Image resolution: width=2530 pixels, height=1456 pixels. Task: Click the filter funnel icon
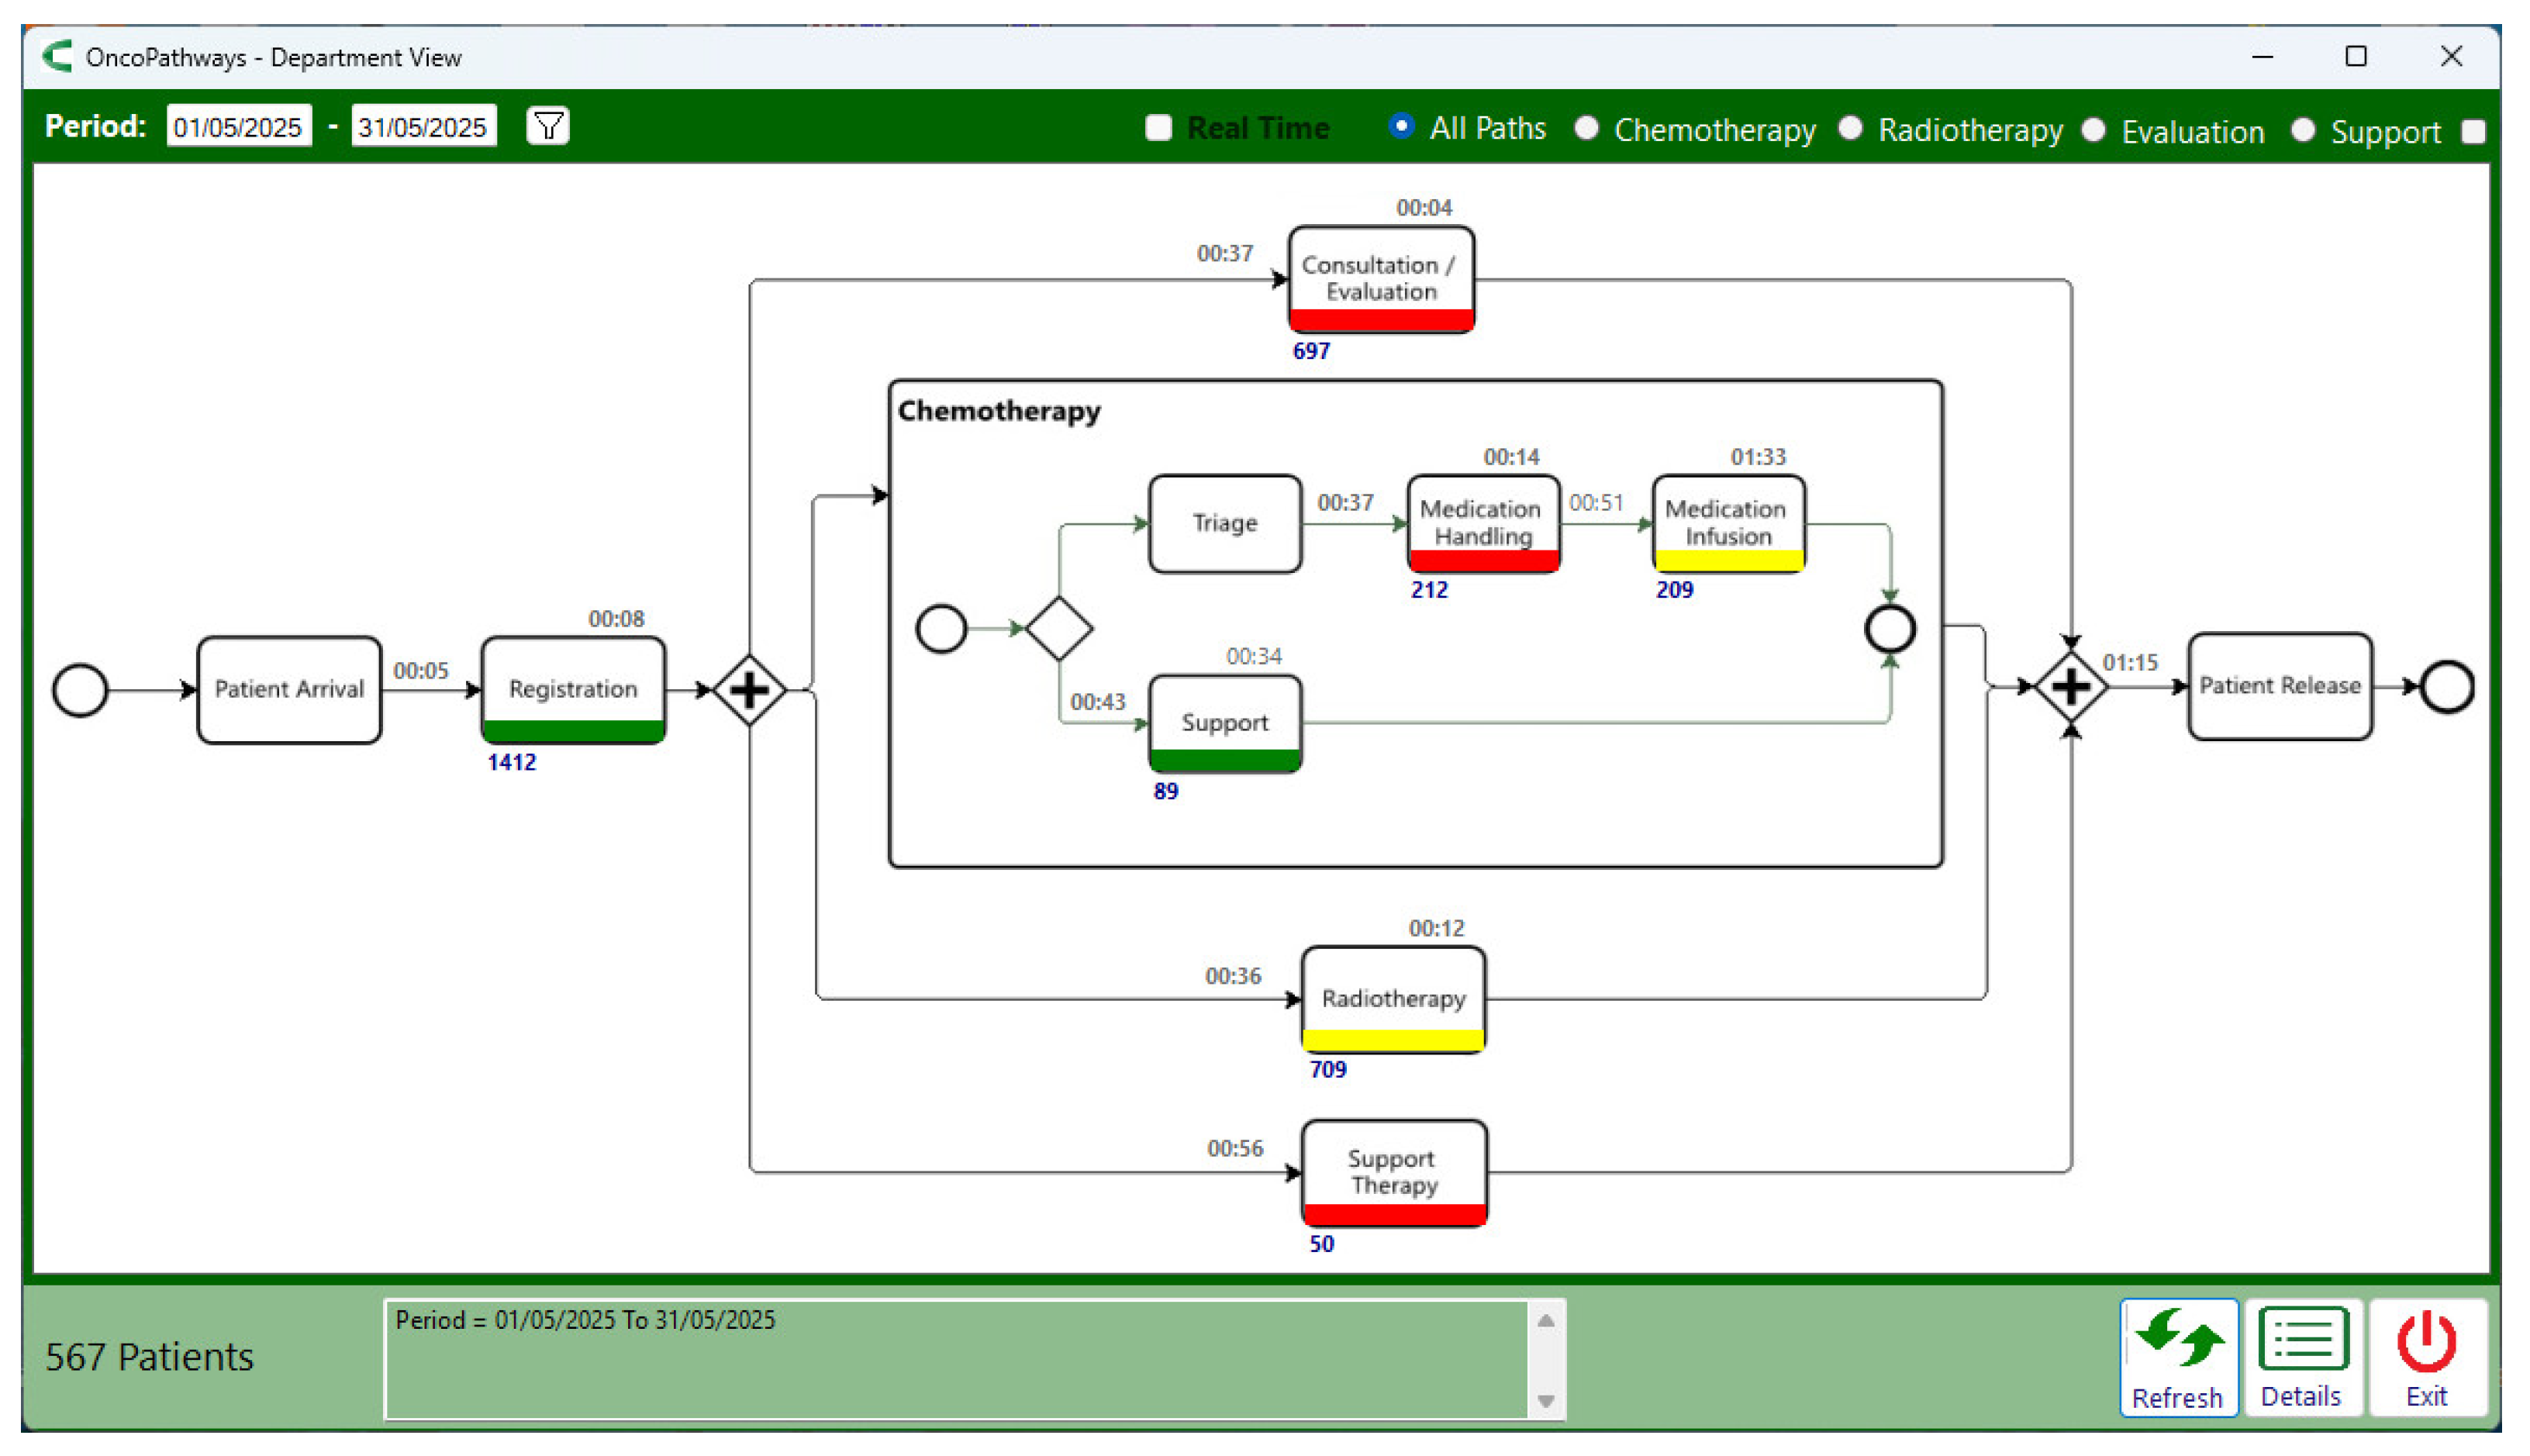click(x=548, y=126)
